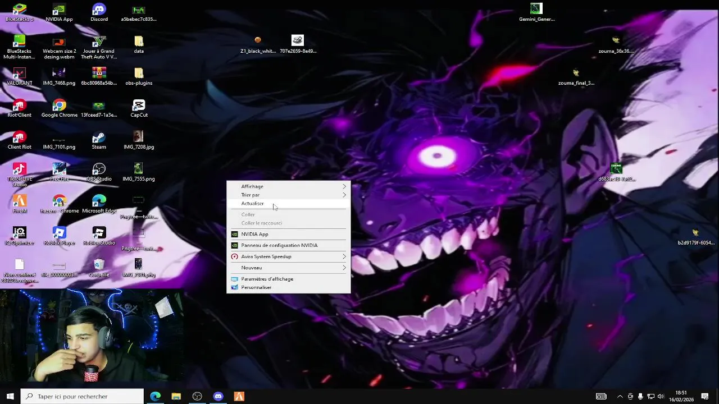Select the Google Chrome desktop shortcut
719x404 pixels.
pos(59,108)
